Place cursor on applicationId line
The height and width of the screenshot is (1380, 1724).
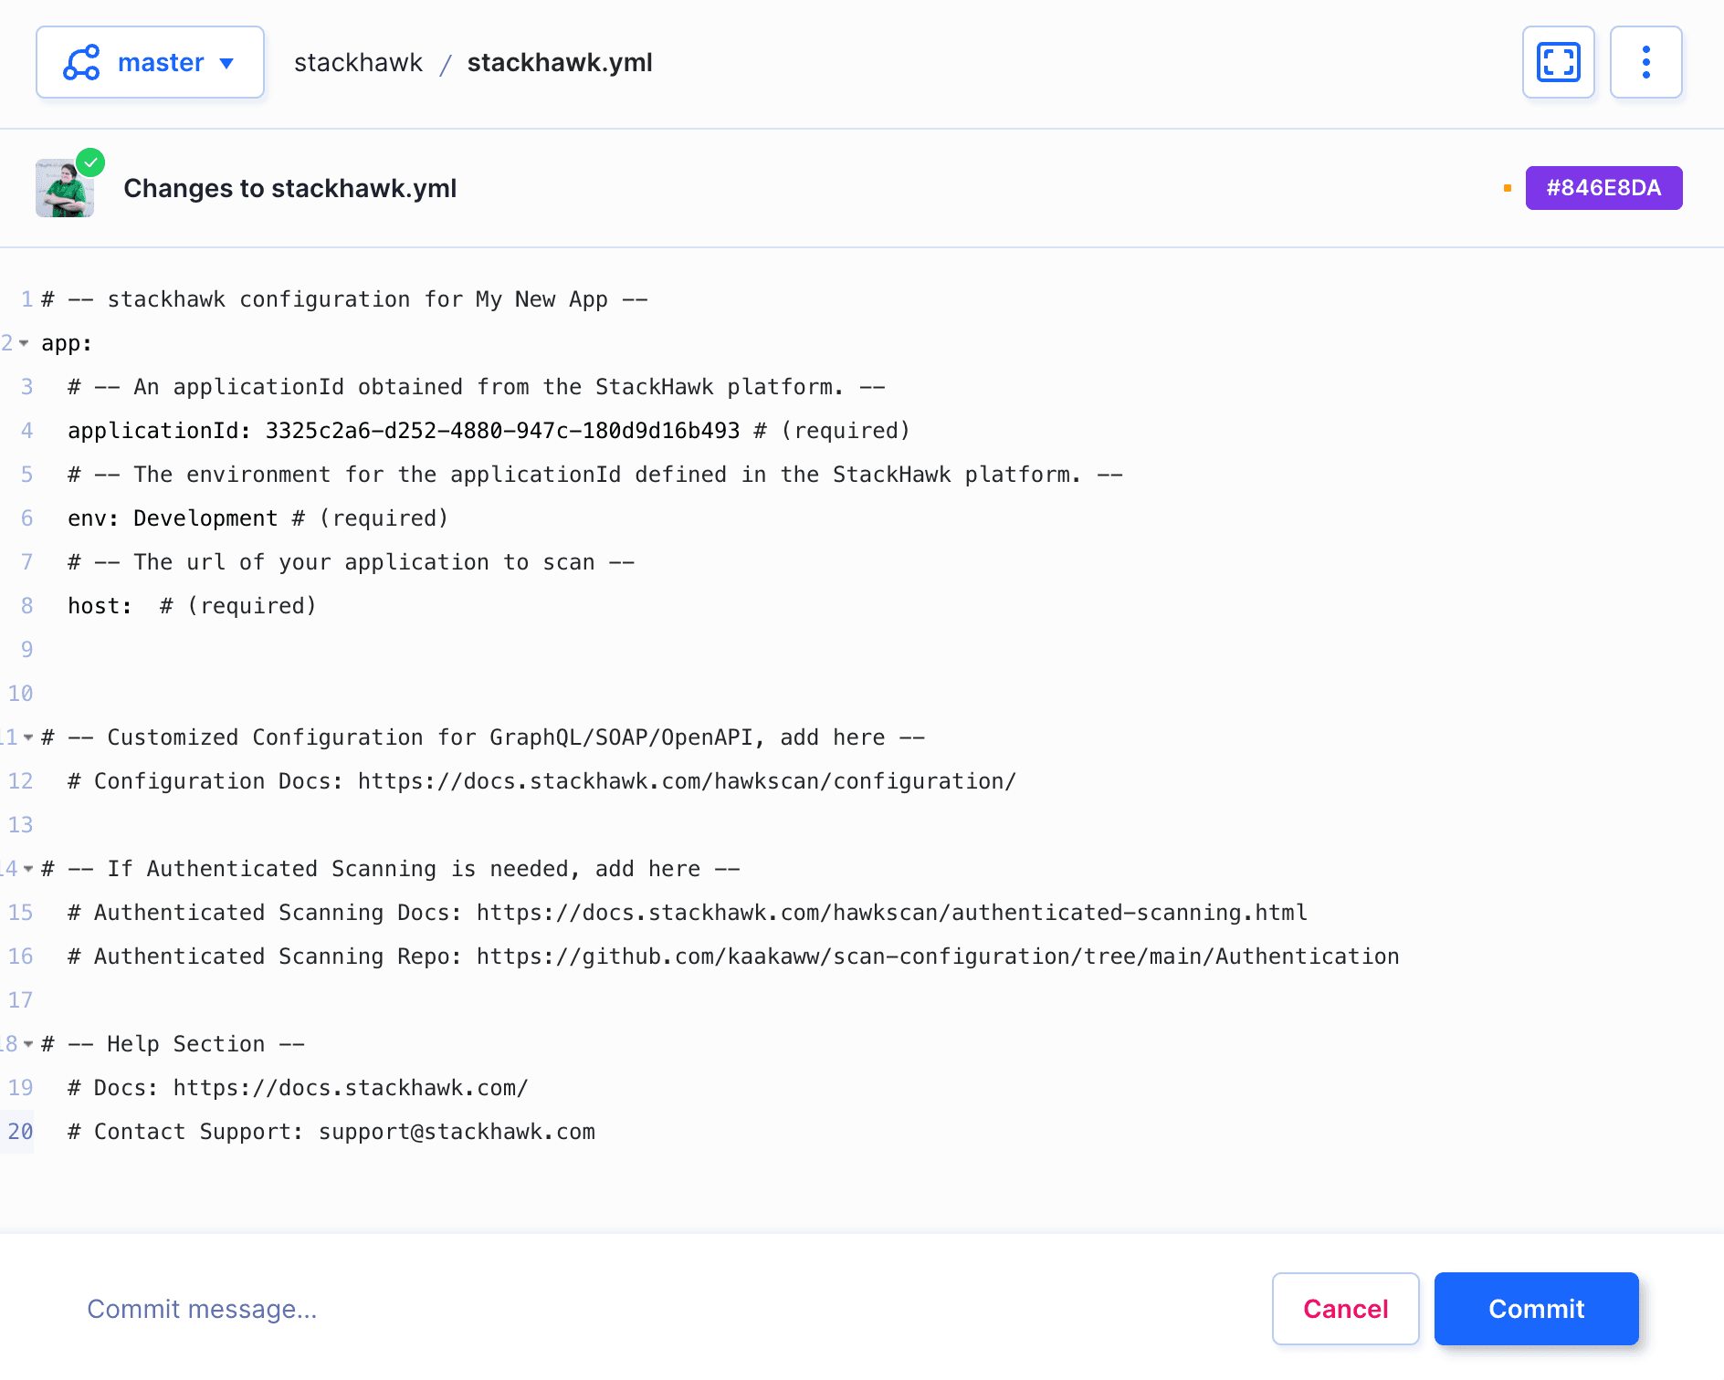click(x=489, y=431)
